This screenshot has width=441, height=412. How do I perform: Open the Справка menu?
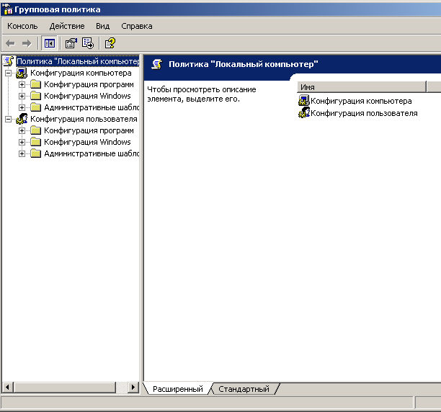click(137, 26)
